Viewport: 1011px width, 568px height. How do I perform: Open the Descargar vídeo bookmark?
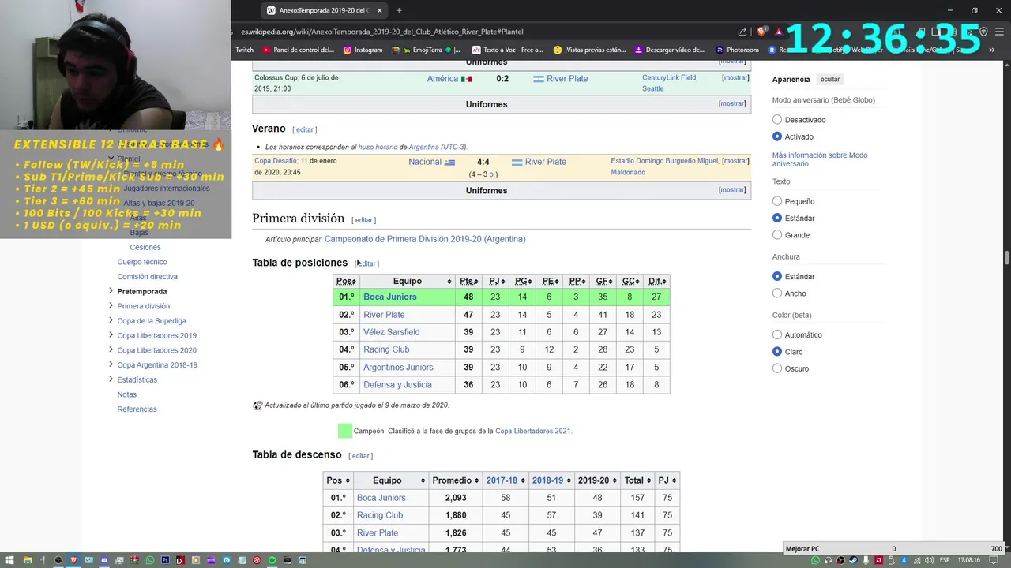[669, 50]
